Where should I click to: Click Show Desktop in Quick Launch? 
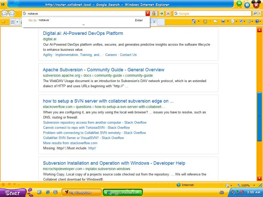39,192
